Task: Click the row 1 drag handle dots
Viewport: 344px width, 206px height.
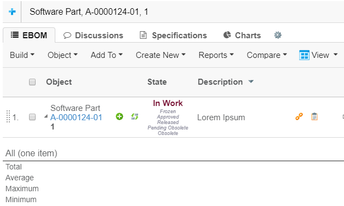Action: coord(8,116)
